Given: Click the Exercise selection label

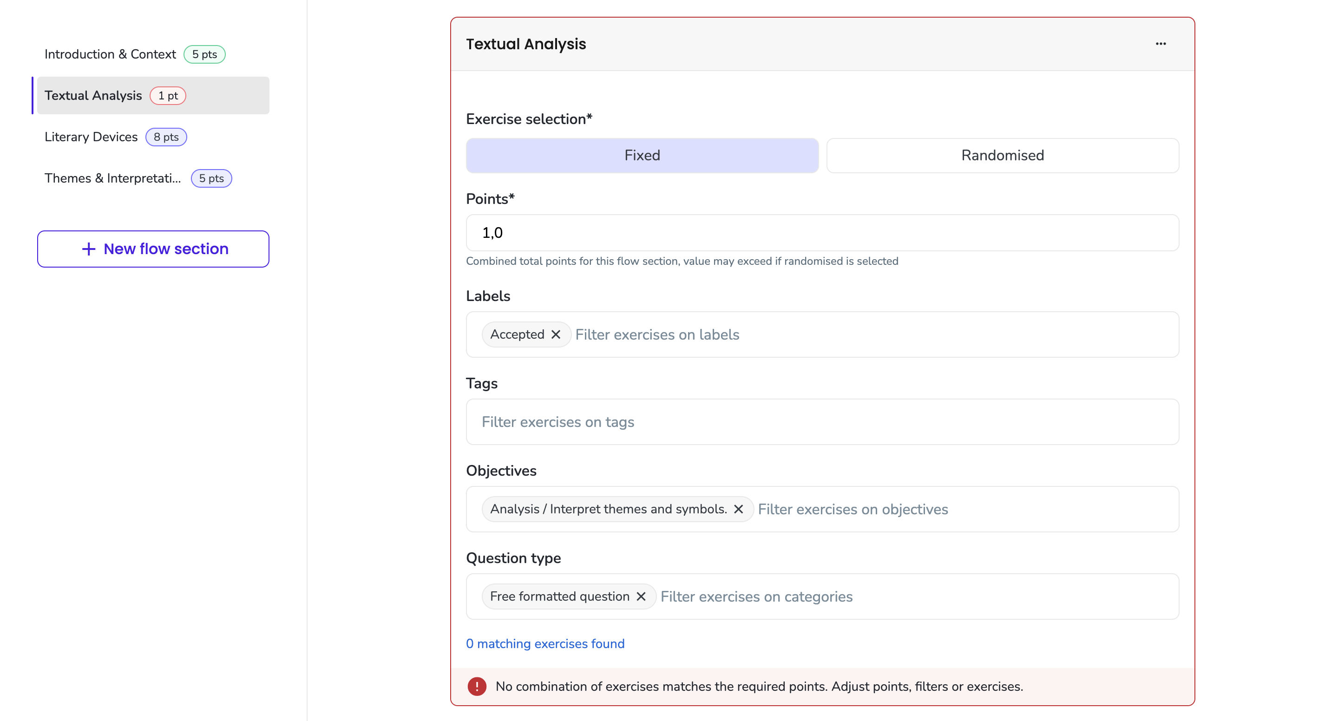Looking at the screenshot, I should [x=529, y=119].
